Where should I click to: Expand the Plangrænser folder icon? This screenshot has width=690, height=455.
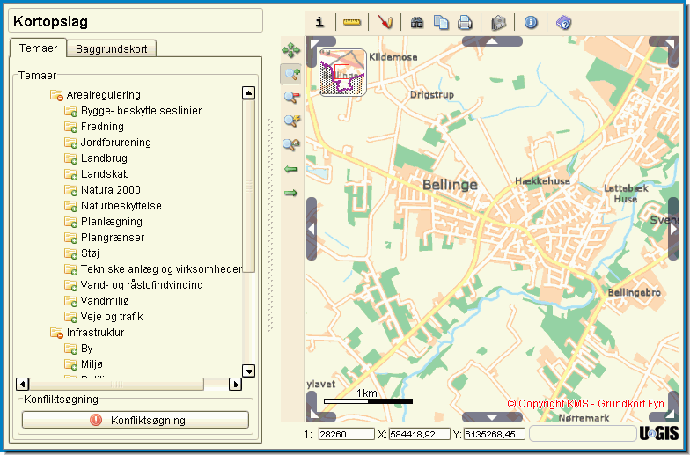(x=70, y=238)
